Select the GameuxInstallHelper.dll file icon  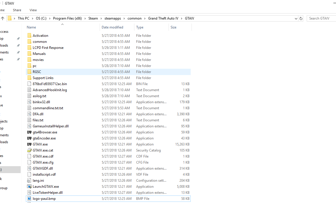pos(29,126)
